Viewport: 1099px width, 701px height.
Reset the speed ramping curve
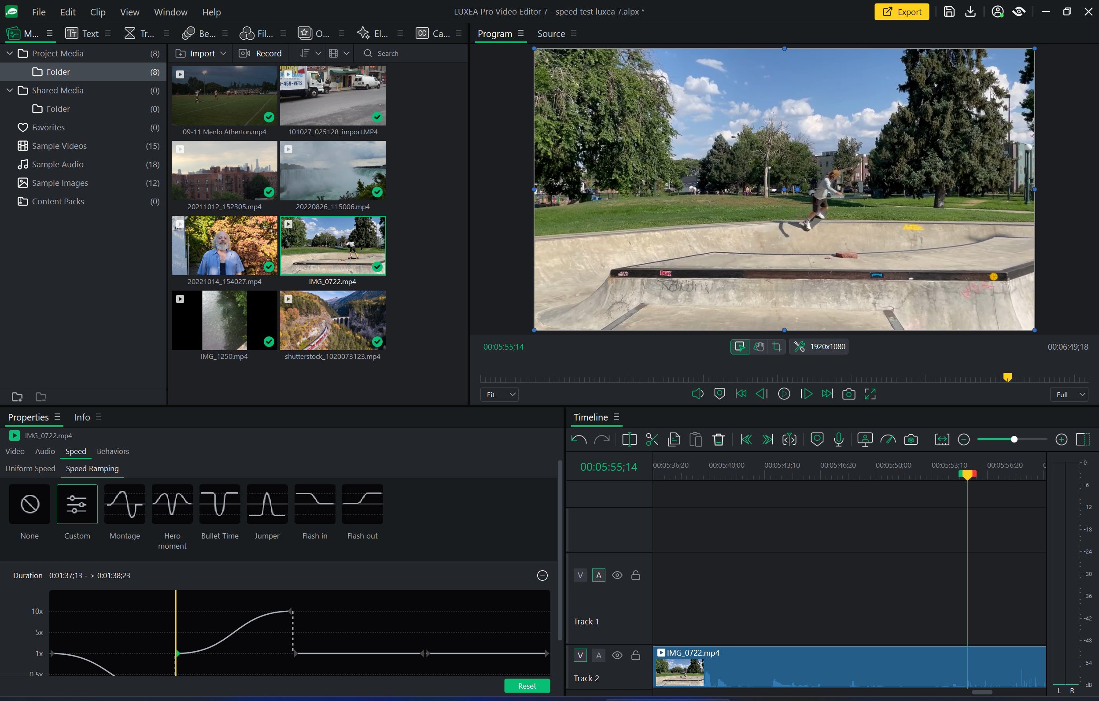point(527,686)
